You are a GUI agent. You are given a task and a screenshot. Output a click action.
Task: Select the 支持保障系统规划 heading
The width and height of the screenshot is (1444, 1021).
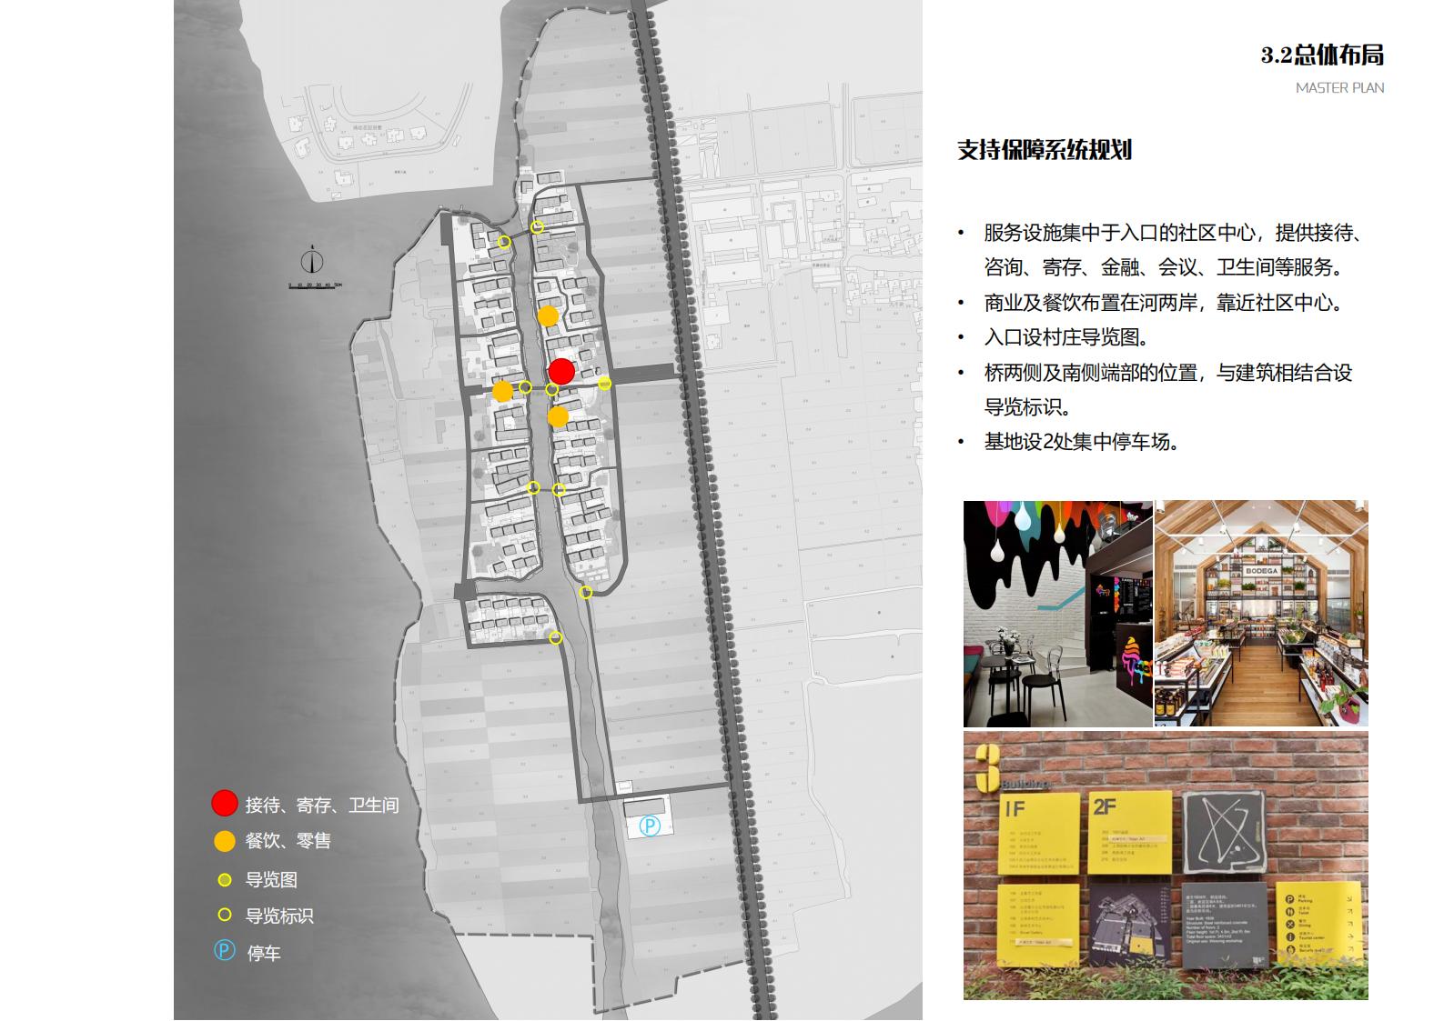coord(1044,150)
